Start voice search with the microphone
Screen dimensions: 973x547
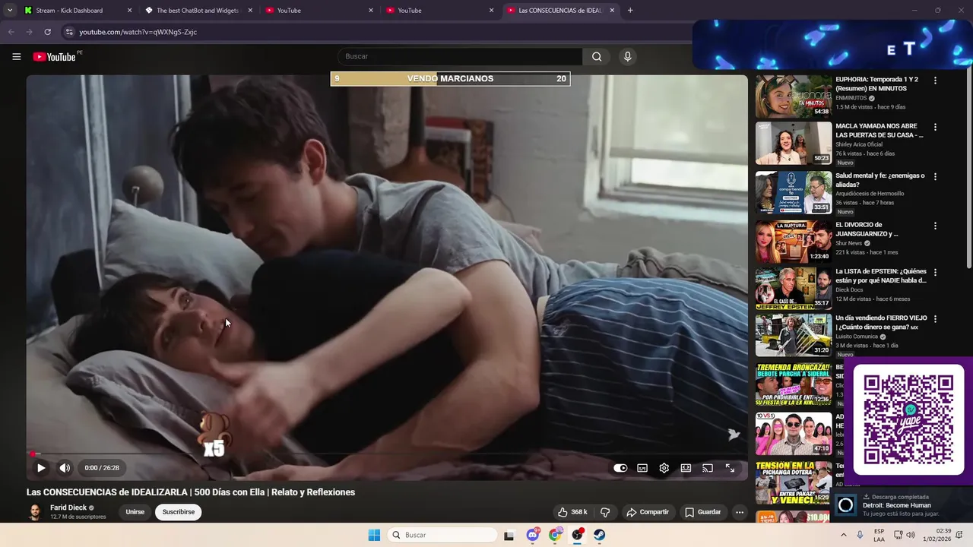pyautogui.click(x=627, y=56)
